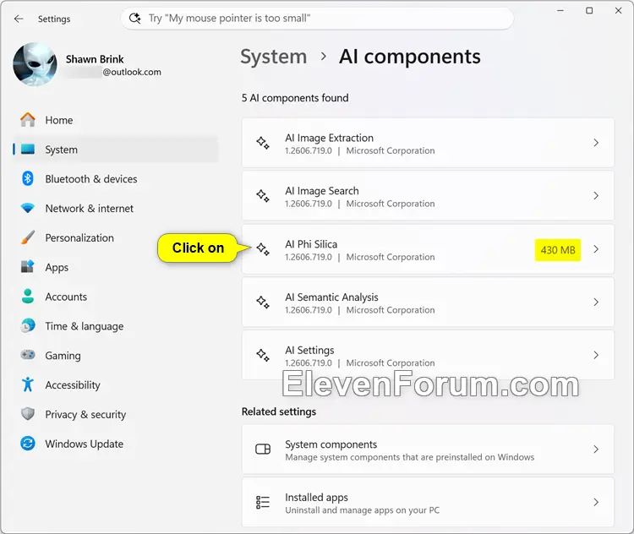The image size is (634, 534).
Task: Select the System monitor icon
Action: click(x=28, y=150)
